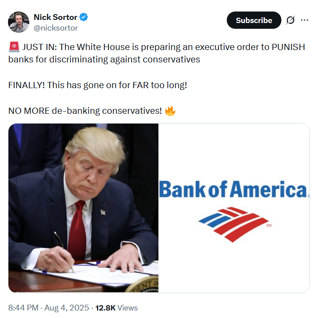Viewport: 316px width, 318px height.
Task: Visit the @nicksortor handle link
Action: 55,28
